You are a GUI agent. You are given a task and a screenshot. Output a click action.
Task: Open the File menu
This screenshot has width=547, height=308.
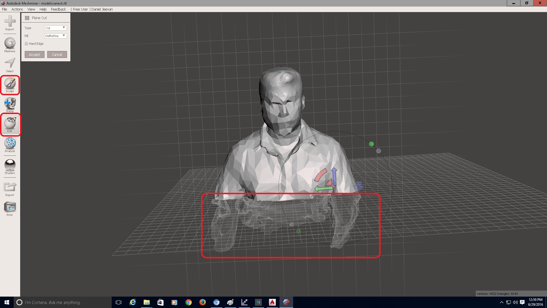tap(5, 9)
